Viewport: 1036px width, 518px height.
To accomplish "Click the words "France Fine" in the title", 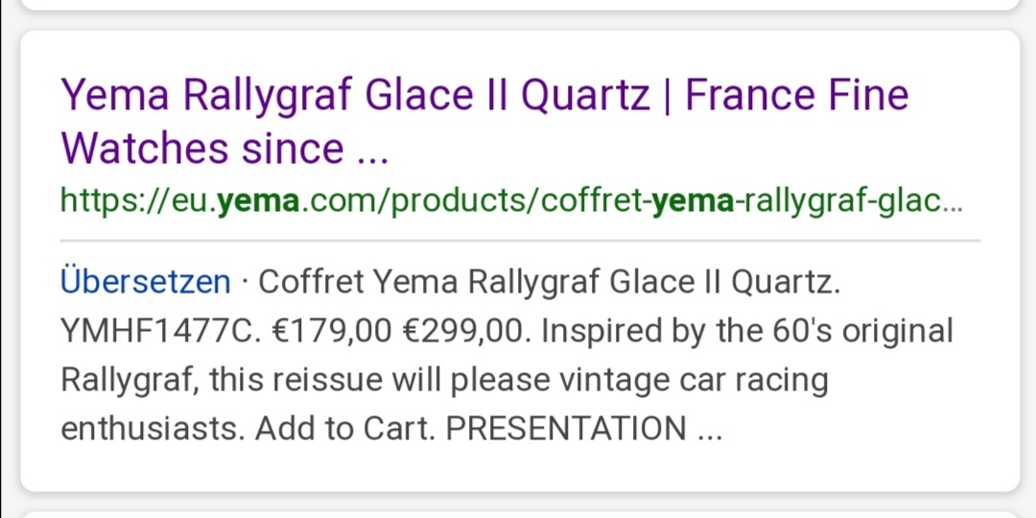I will (x=796, y=96).
